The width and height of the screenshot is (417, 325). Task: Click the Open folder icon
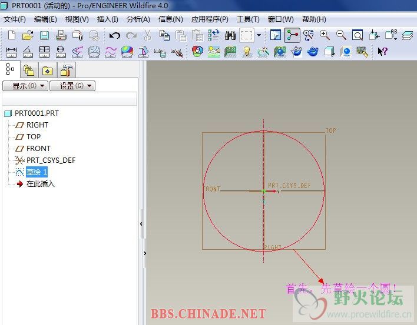[x=28, y=35]
